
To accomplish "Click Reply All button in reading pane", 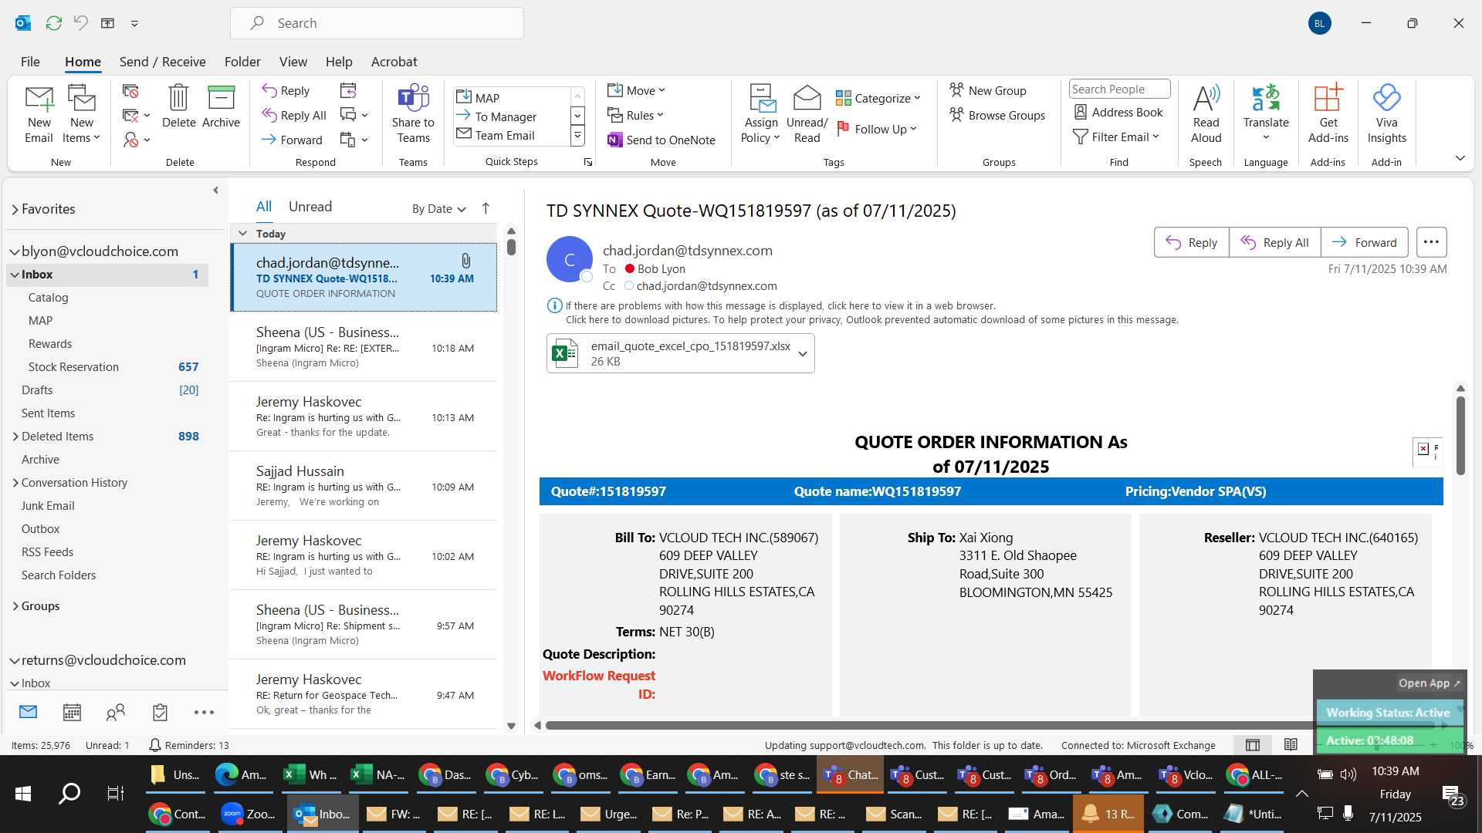I will click(x=1275, y=242).
